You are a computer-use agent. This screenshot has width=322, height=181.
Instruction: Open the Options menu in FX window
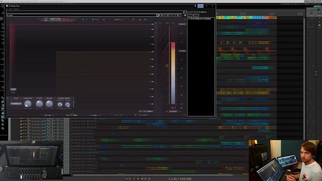click(x=16, y=9)
